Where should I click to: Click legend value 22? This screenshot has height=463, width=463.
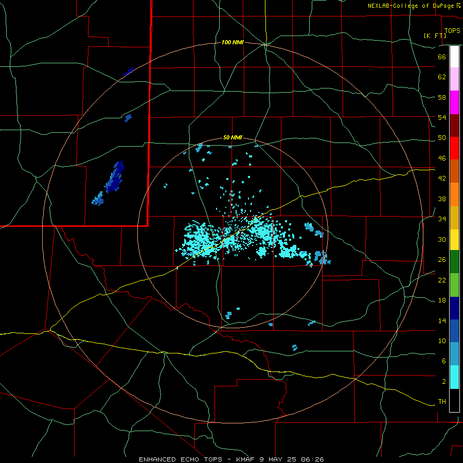[x=442, y=280]
